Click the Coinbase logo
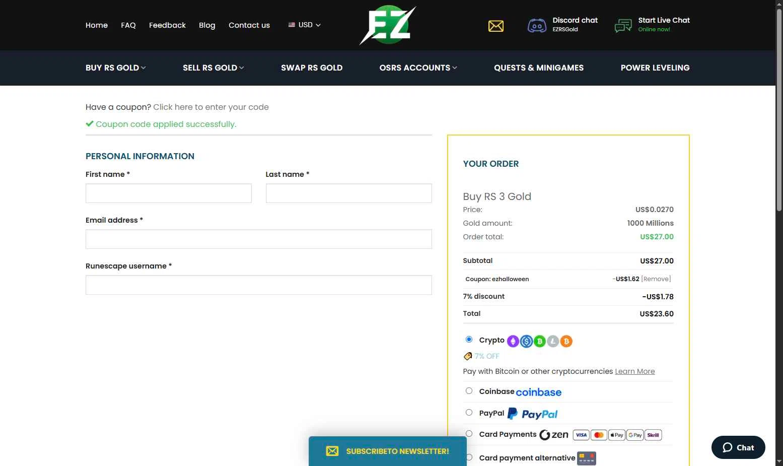 pyautogui.click(x=539, y=392)
